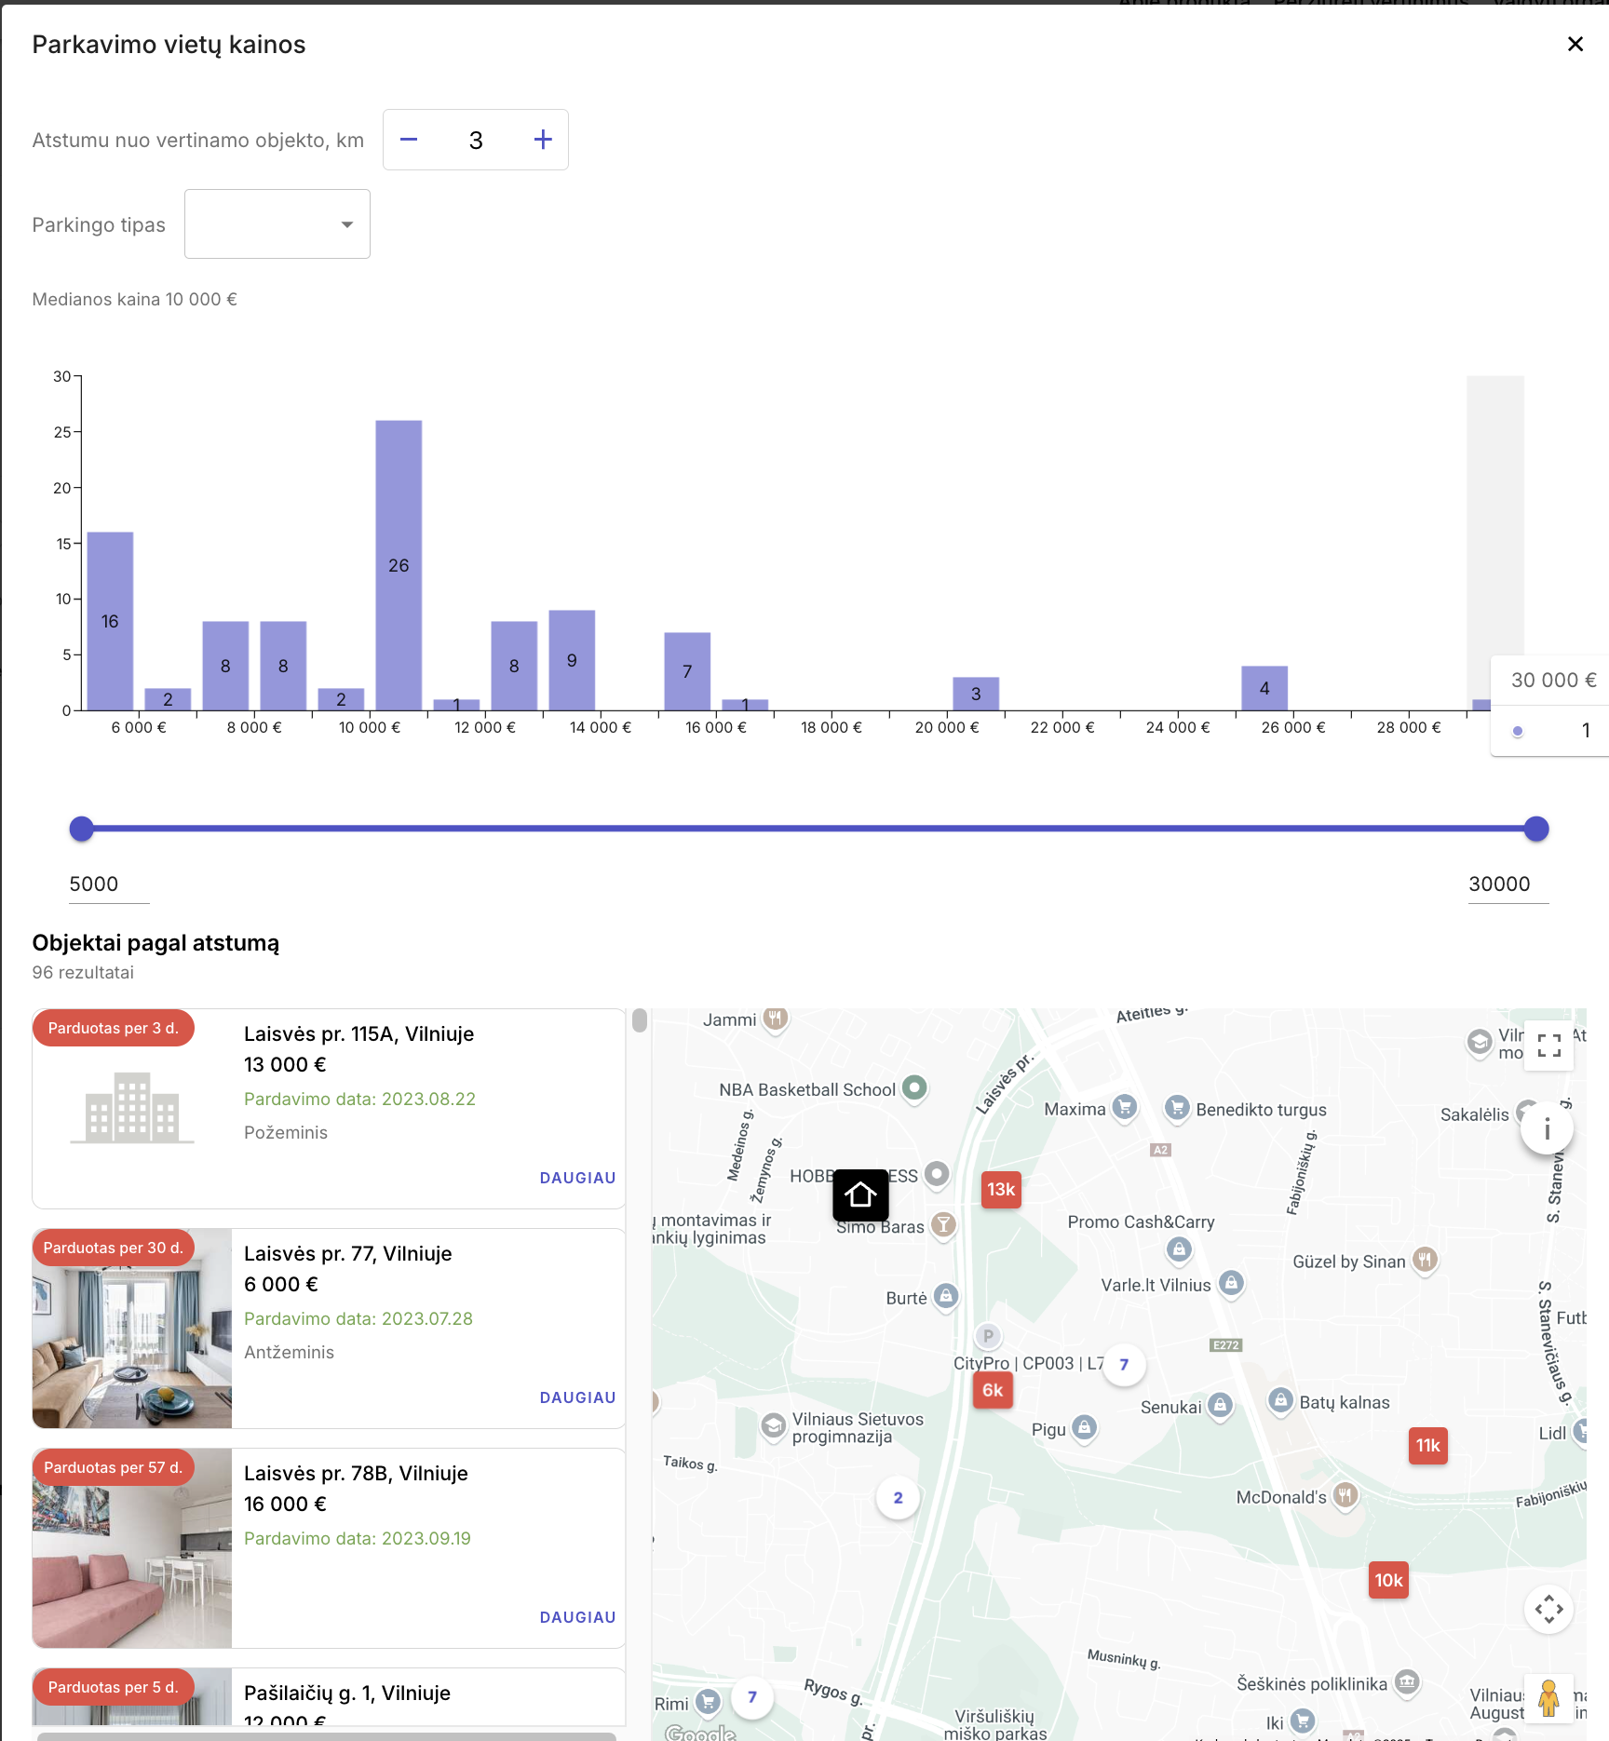Click the histogram bar labeled 4
This screenshot has width=1609, height=1741.
tap(1264, 688)
